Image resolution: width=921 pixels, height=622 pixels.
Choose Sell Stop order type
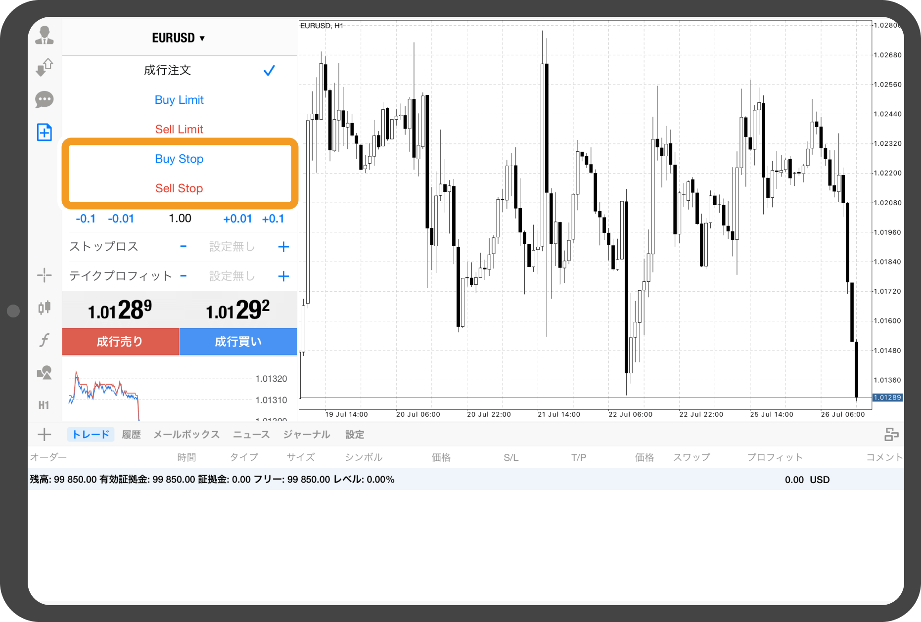click(179, 188)
